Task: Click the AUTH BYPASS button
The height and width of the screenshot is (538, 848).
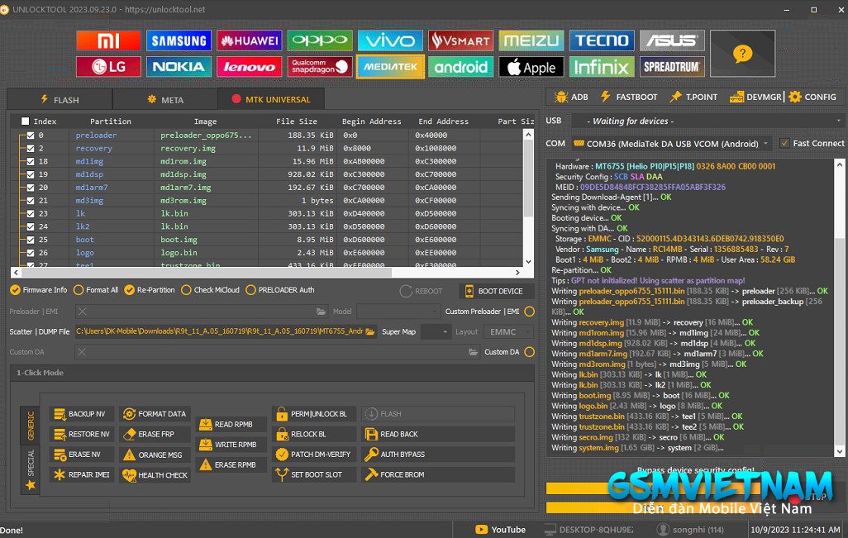Action: click(x=438, y=455)
